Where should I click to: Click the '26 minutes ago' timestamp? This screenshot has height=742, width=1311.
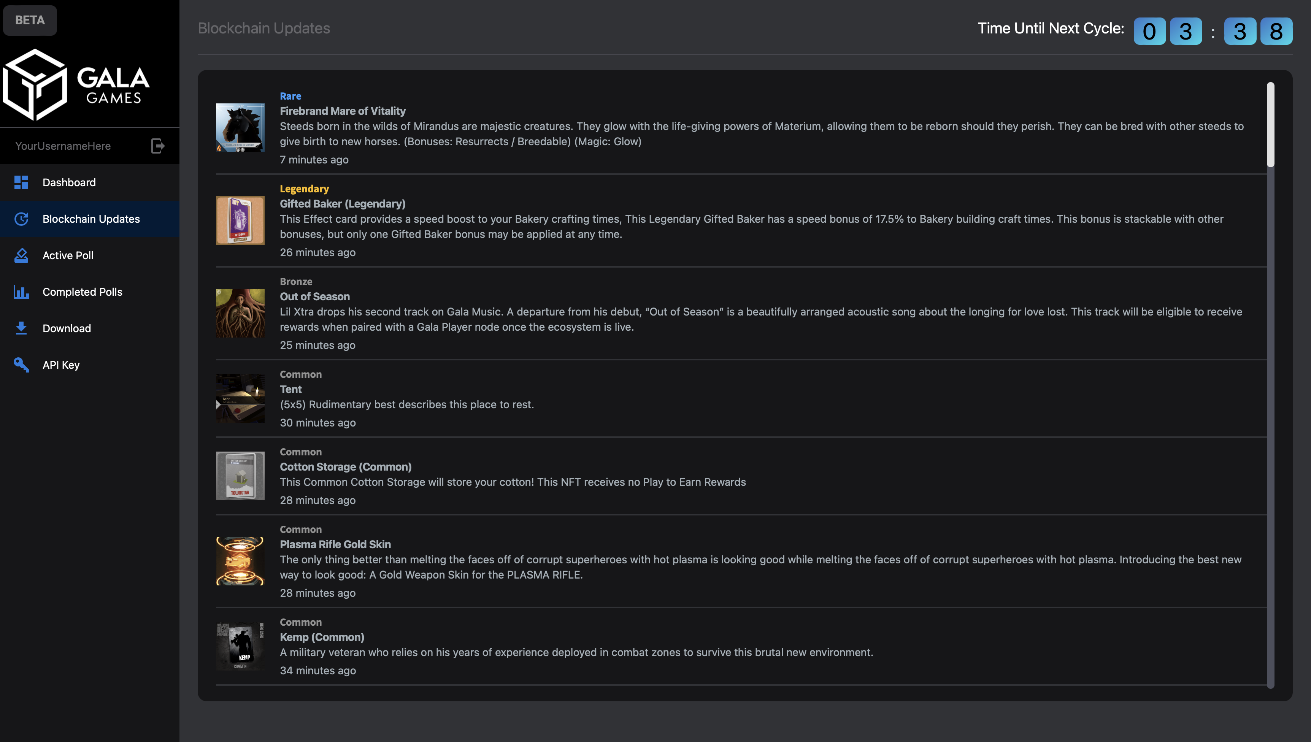coord(317,252)
